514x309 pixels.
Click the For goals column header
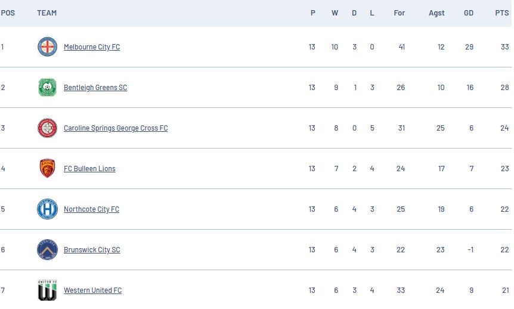(x=400, y=13)
